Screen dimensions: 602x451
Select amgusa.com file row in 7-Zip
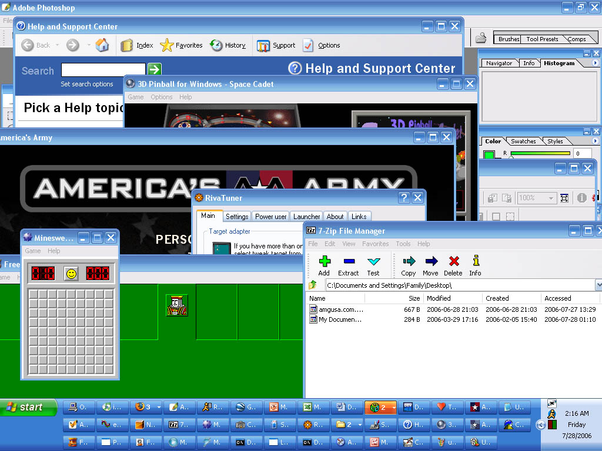coord(453,309)
